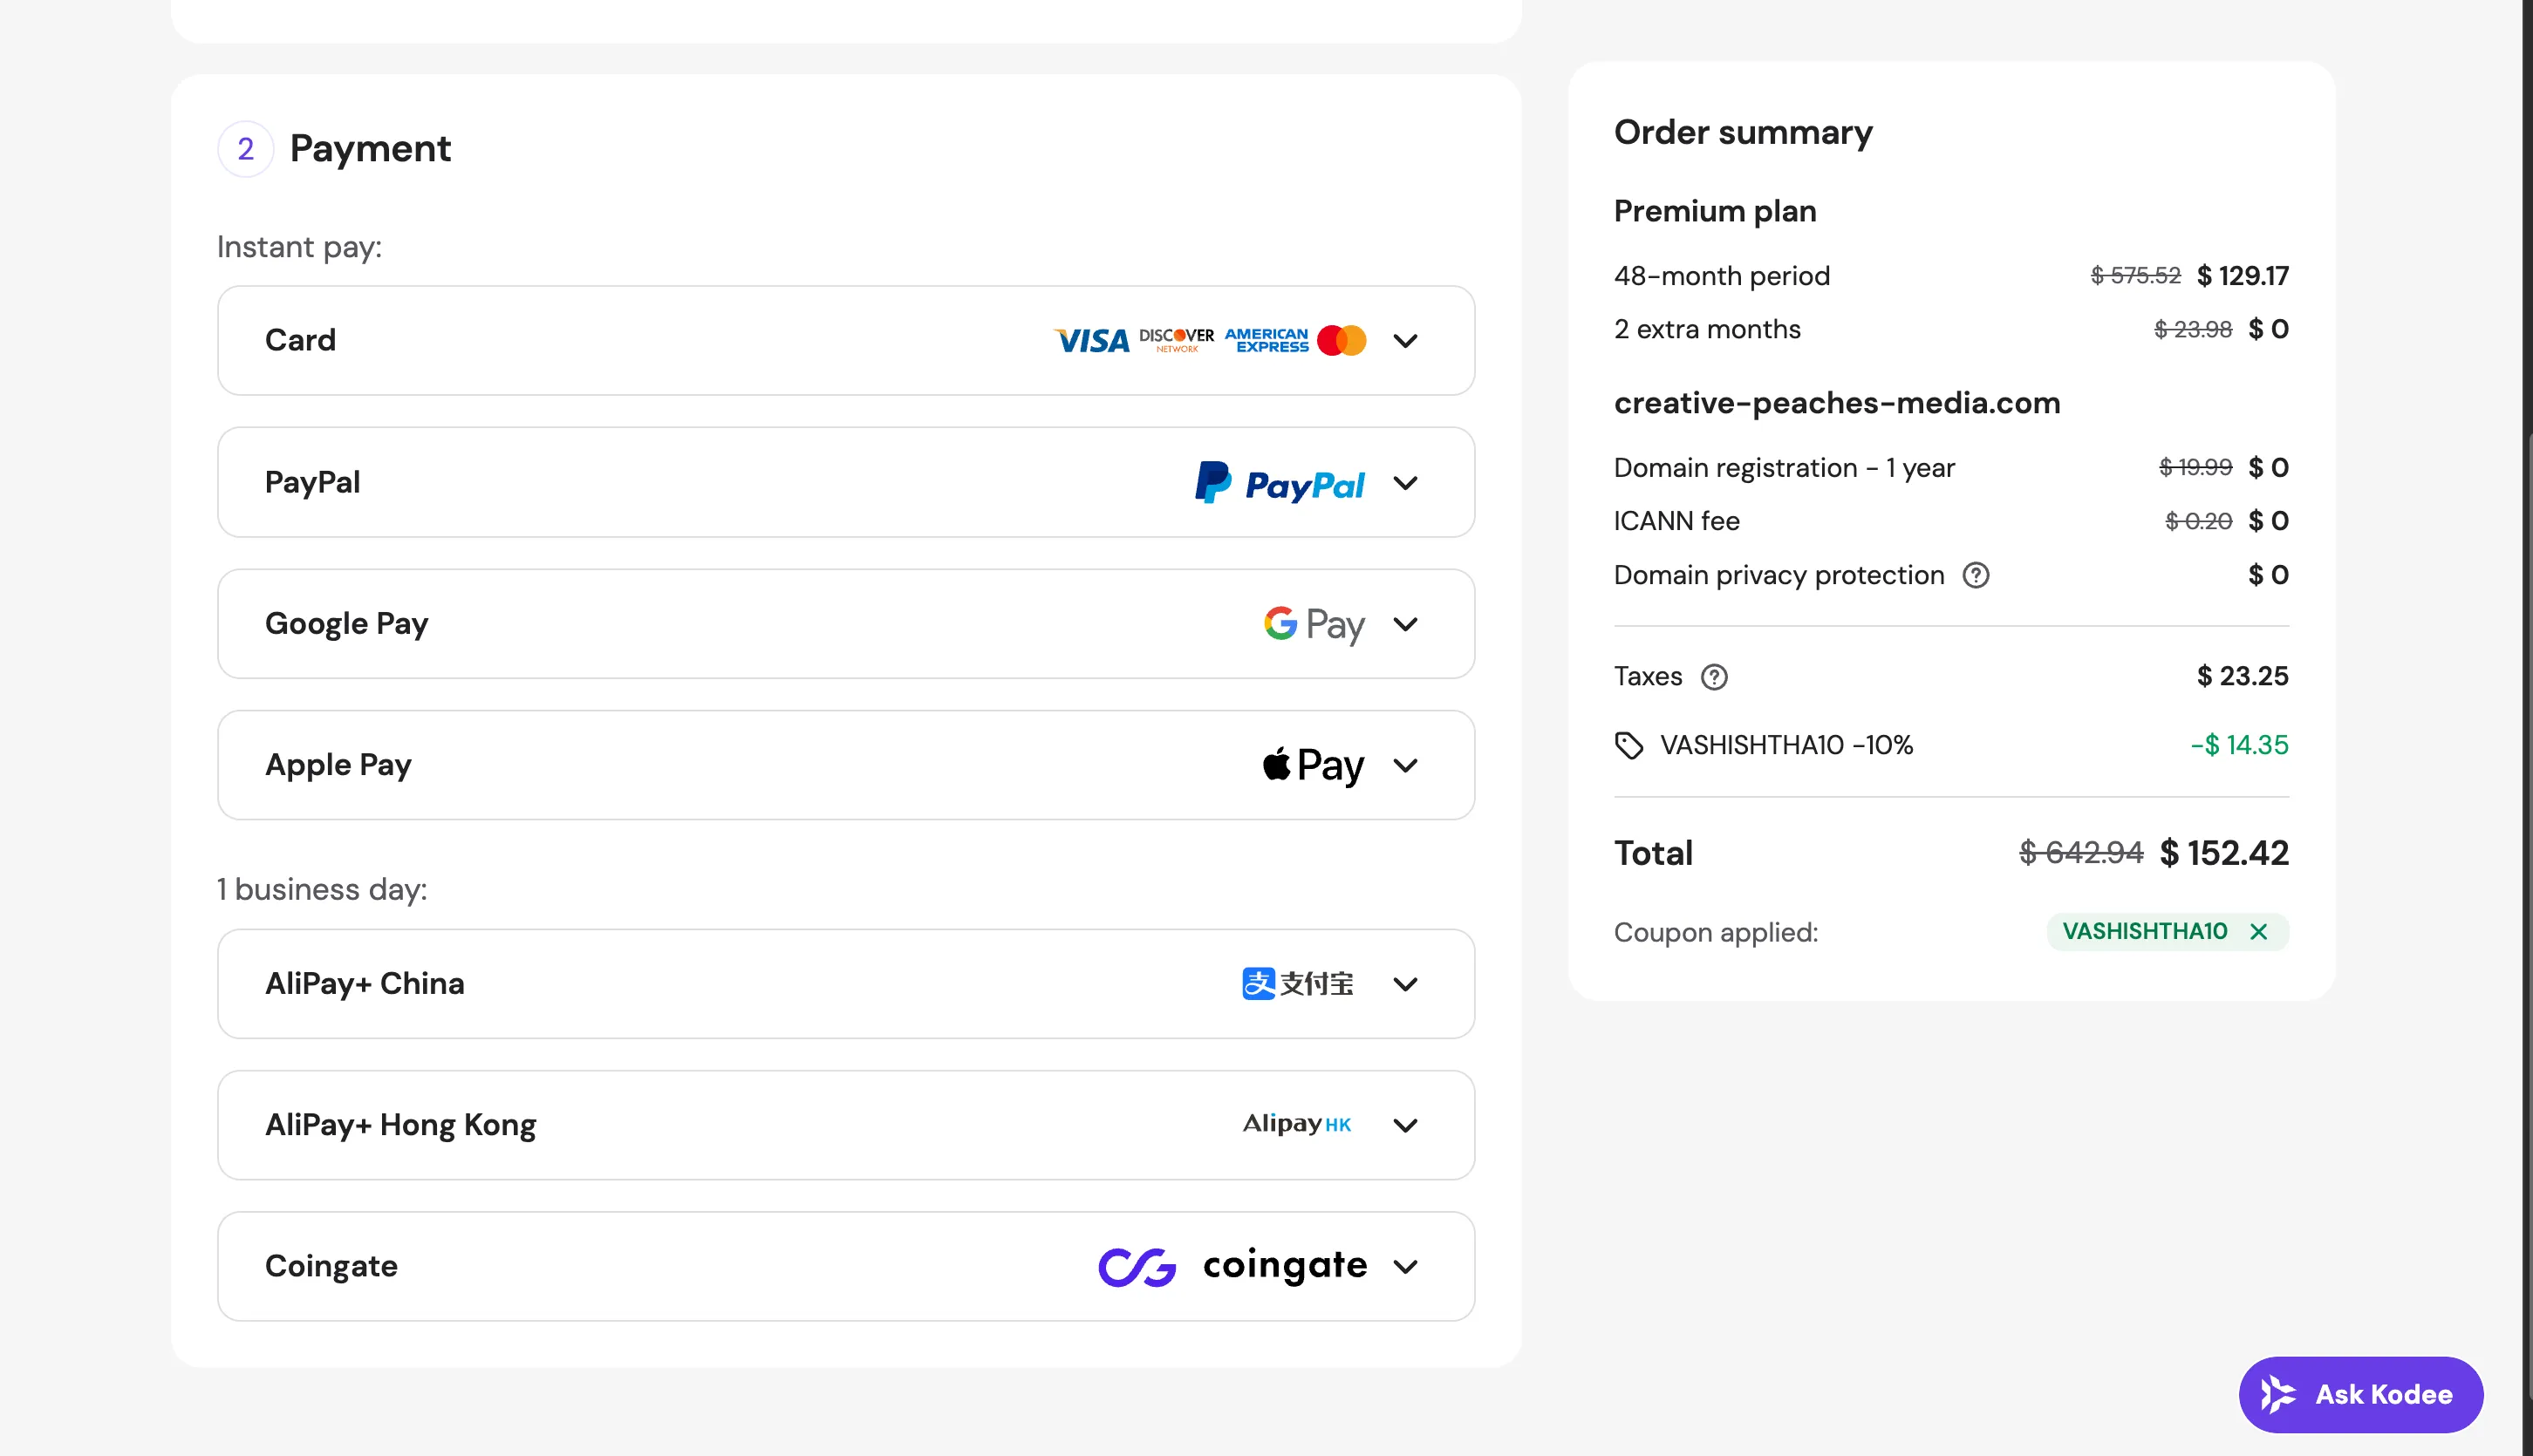Select the PayPal option label
This screenshot has width=2533, height=1456.
(x=312, y=482)
